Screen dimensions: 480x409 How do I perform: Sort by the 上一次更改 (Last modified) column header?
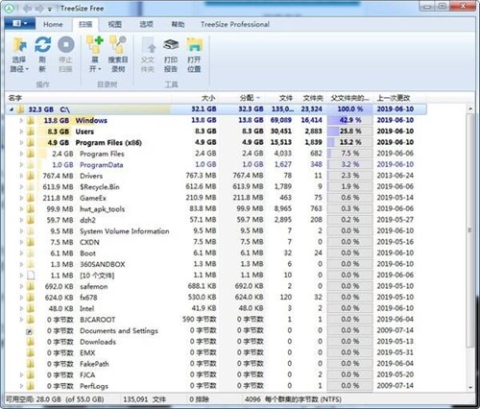tap(394, 98)
